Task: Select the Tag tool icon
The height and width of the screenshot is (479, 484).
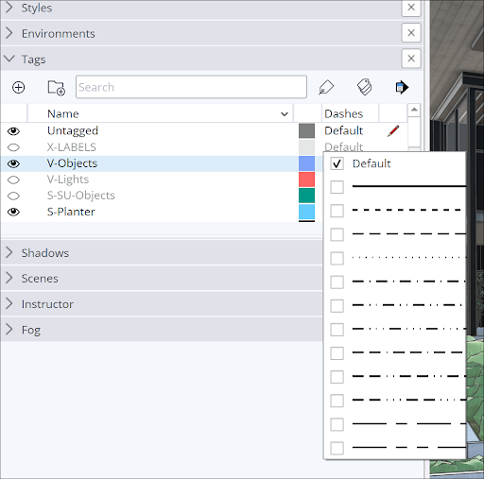Action: 326,87
